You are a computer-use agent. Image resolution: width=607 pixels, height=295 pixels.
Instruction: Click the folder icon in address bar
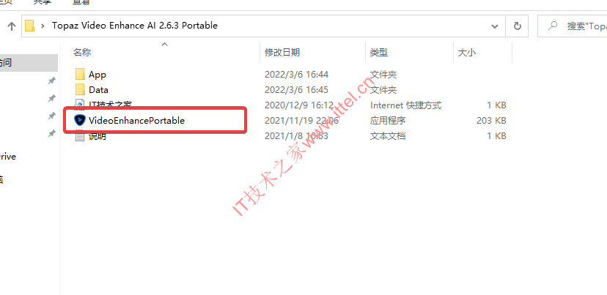coord(30,26)
